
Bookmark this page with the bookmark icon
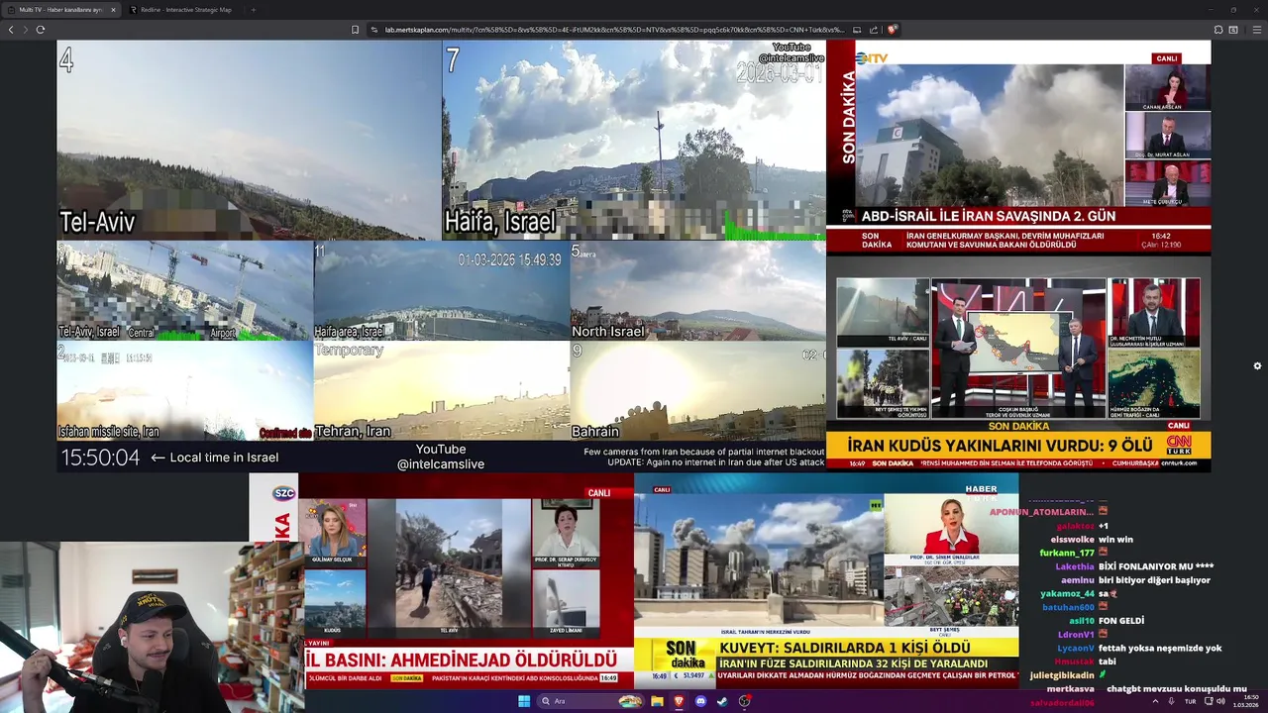(x=356, y=30)
